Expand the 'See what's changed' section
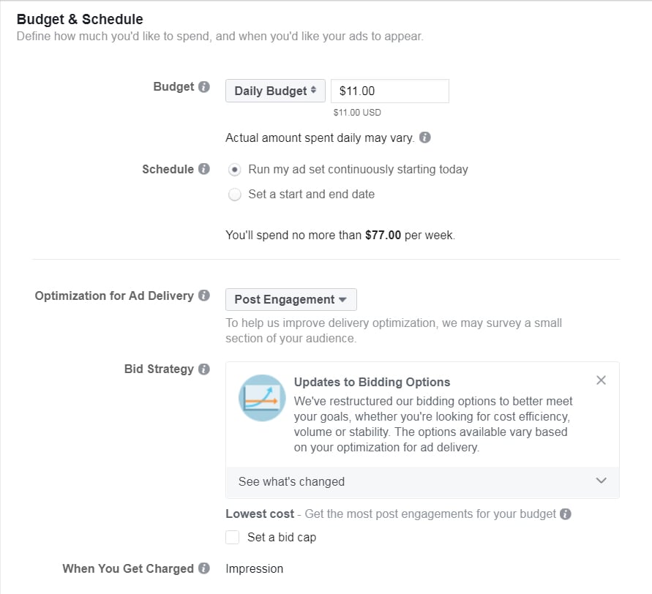The image size is (652, 594). (x=601, y=481)
